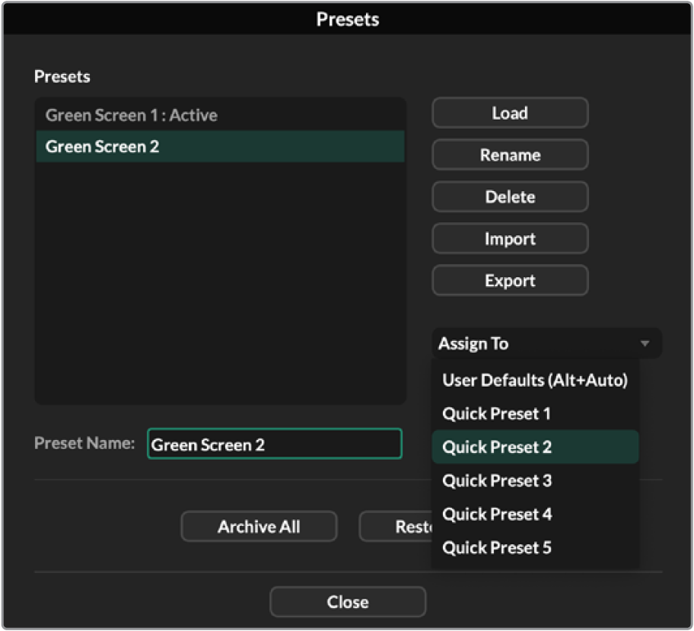Viewport: 694px width, 631px height.
Task: Click into the Preset Name field
Action: click(x=274, y=445)
